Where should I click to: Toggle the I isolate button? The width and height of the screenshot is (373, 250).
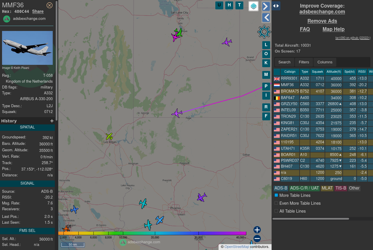266,96
